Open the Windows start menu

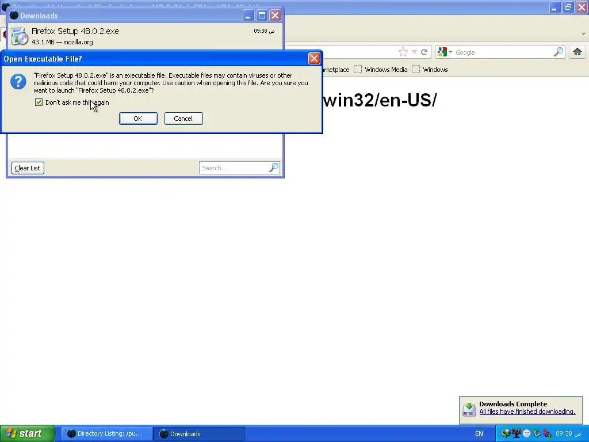click(27, 433)
